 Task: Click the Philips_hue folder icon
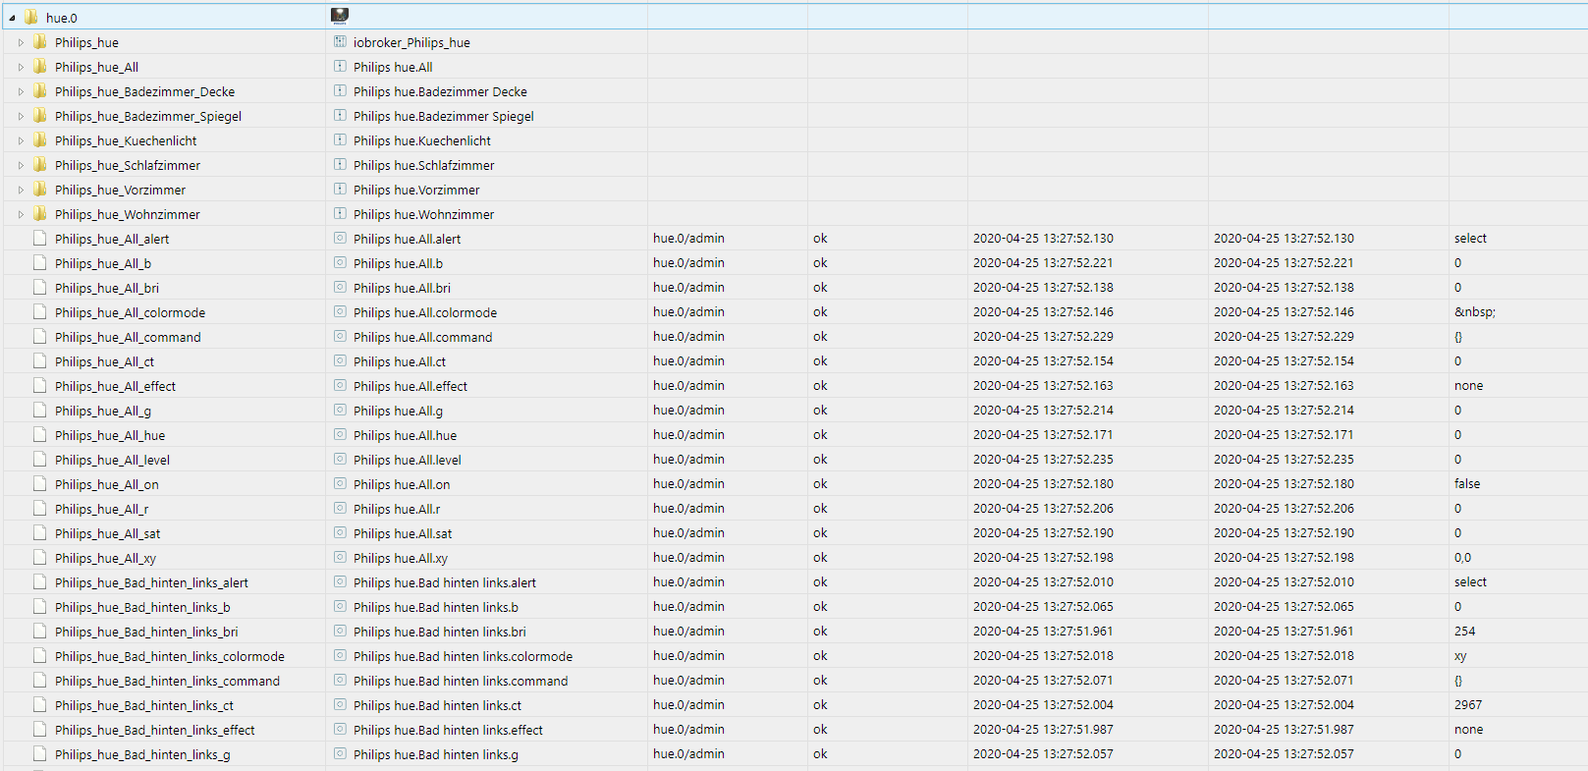(x=40, y=41)
